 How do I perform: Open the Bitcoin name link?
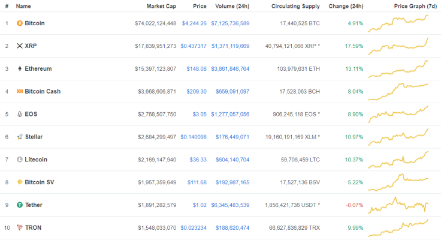coord(35,23)
